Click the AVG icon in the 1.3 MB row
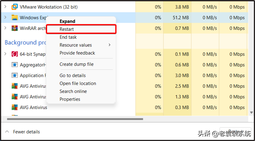This screenshot has height=141, width=255. [15, 97]
